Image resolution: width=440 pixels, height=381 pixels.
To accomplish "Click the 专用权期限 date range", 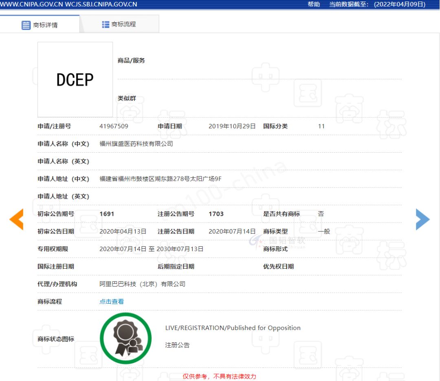I will click(x=151, y=249).
